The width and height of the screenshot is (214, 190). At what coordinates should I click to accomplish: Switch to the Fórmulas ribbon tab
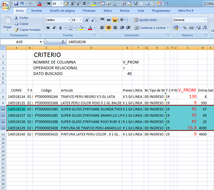point(89,11)
